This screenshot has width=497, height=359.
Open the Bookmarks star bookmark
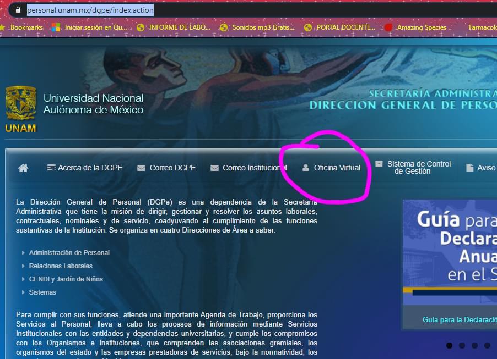21,27
